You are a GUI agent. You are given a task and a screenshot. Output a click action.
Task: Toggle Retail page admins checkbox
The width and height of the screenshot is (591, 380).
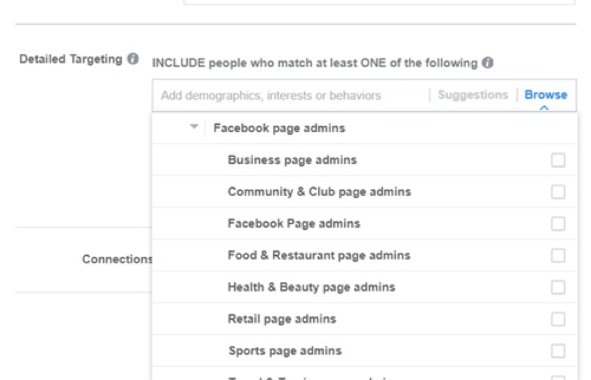[x=558, y=319]
